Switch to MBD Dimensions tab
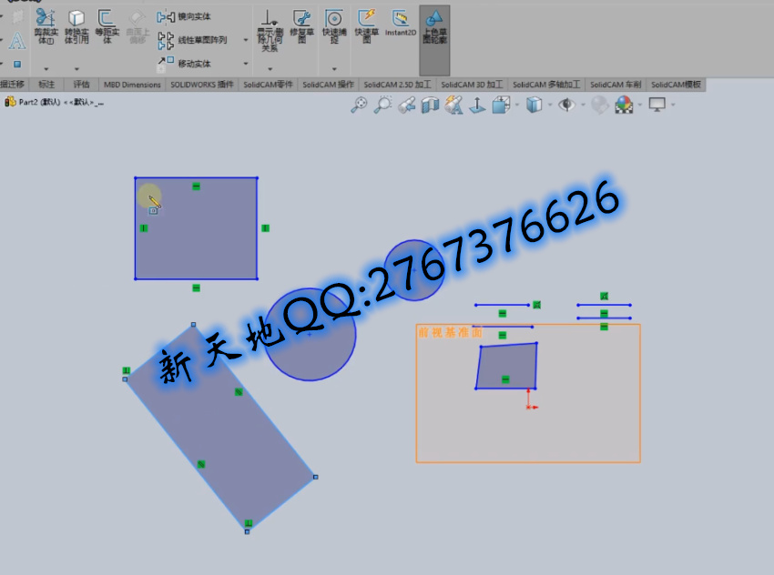 pos(131,85)
